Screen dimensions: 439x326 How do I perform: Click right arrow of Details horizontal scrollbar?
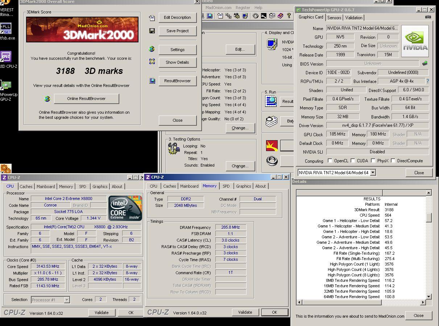pyautogui.click(x=423, y=302)
